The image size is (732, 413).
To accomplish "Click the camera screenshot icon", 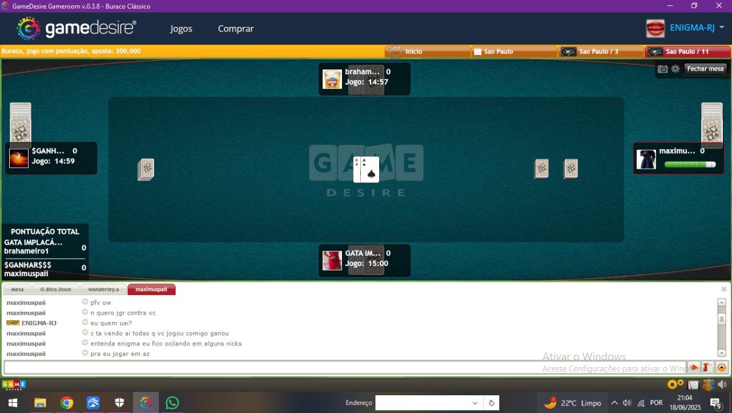I will 662,69.
